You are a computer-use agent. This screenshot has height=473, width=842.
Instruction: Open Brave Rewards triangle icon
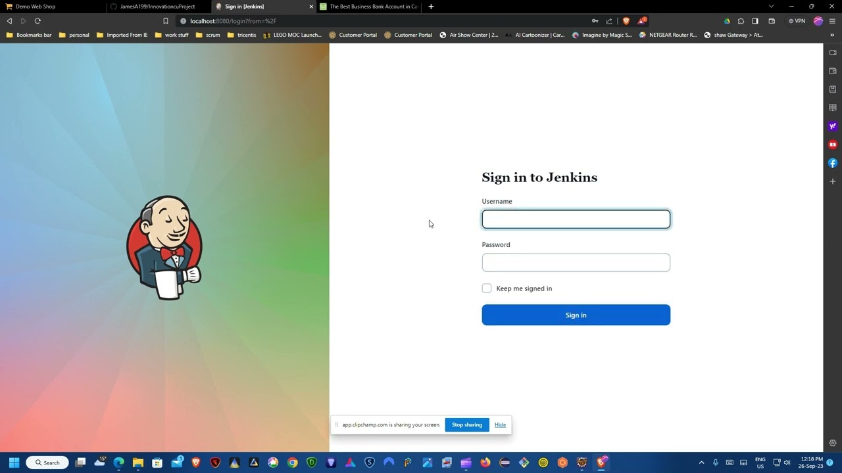(641, 21)
